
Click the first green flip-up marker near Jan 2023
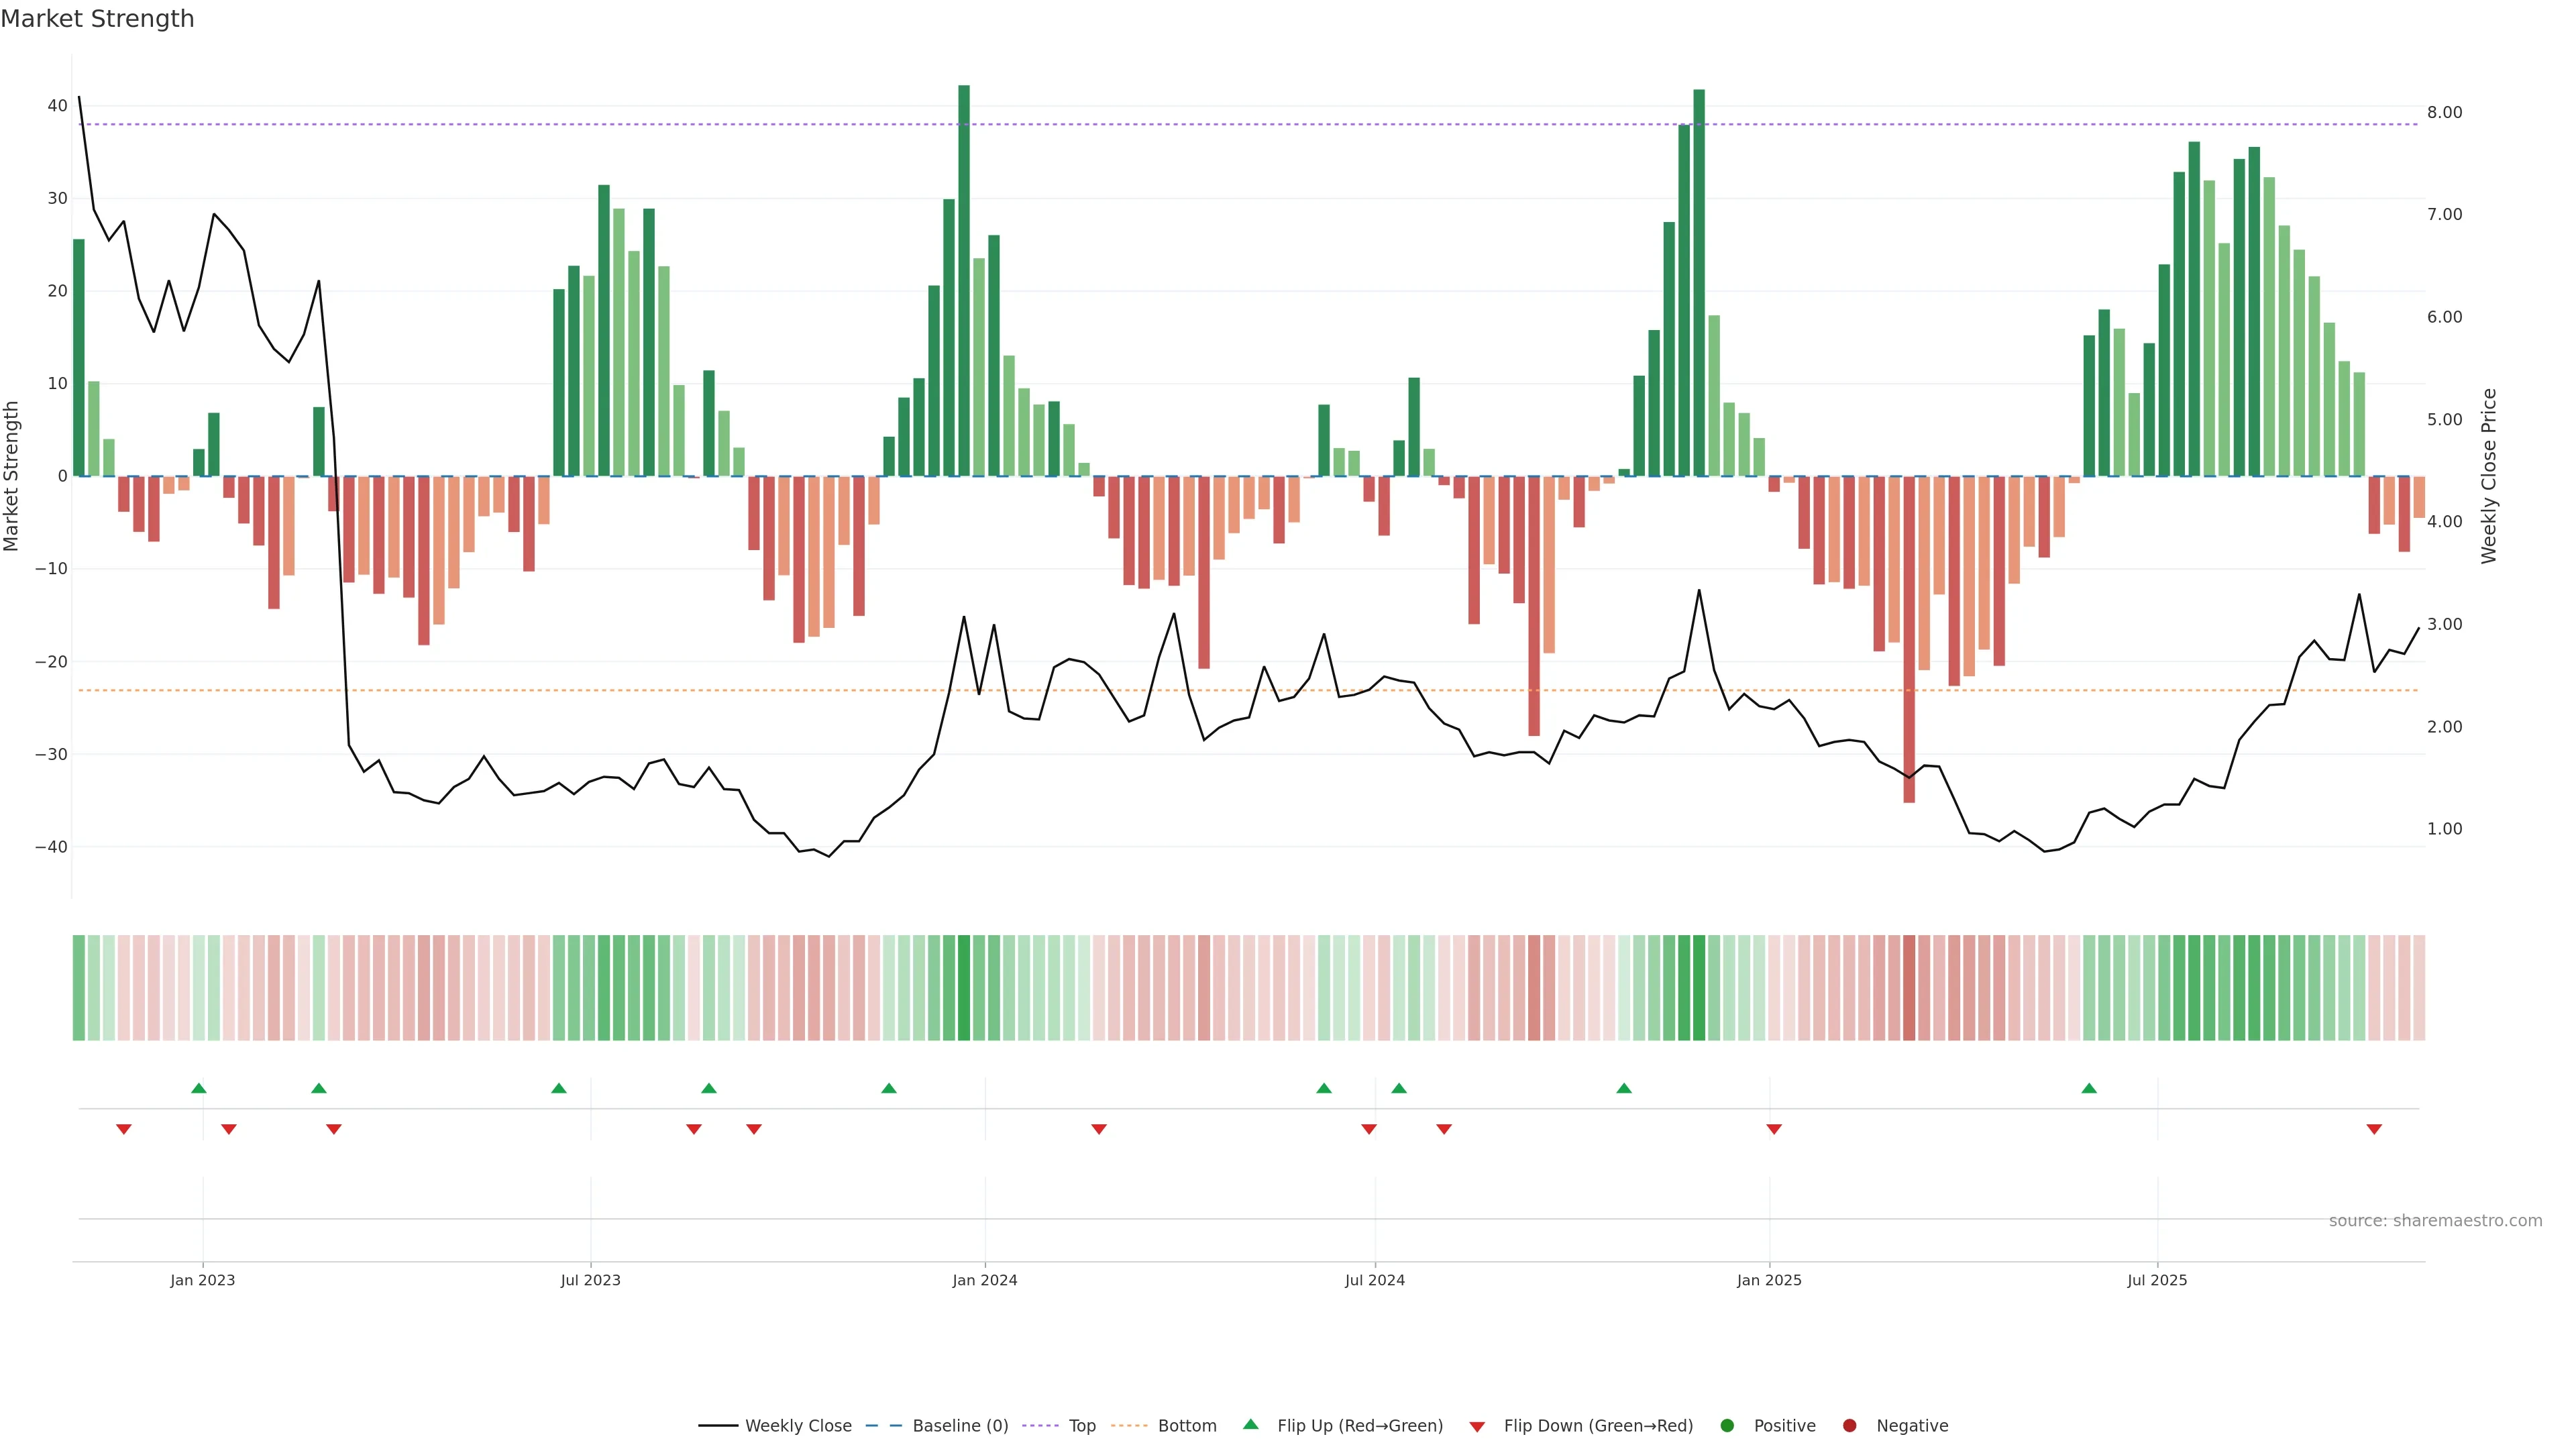pyautogui.click(x=199, y=1088)
